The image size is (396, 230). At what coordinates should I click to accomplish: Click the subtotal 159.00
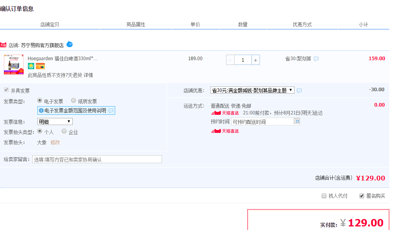(x=377, y=59)
